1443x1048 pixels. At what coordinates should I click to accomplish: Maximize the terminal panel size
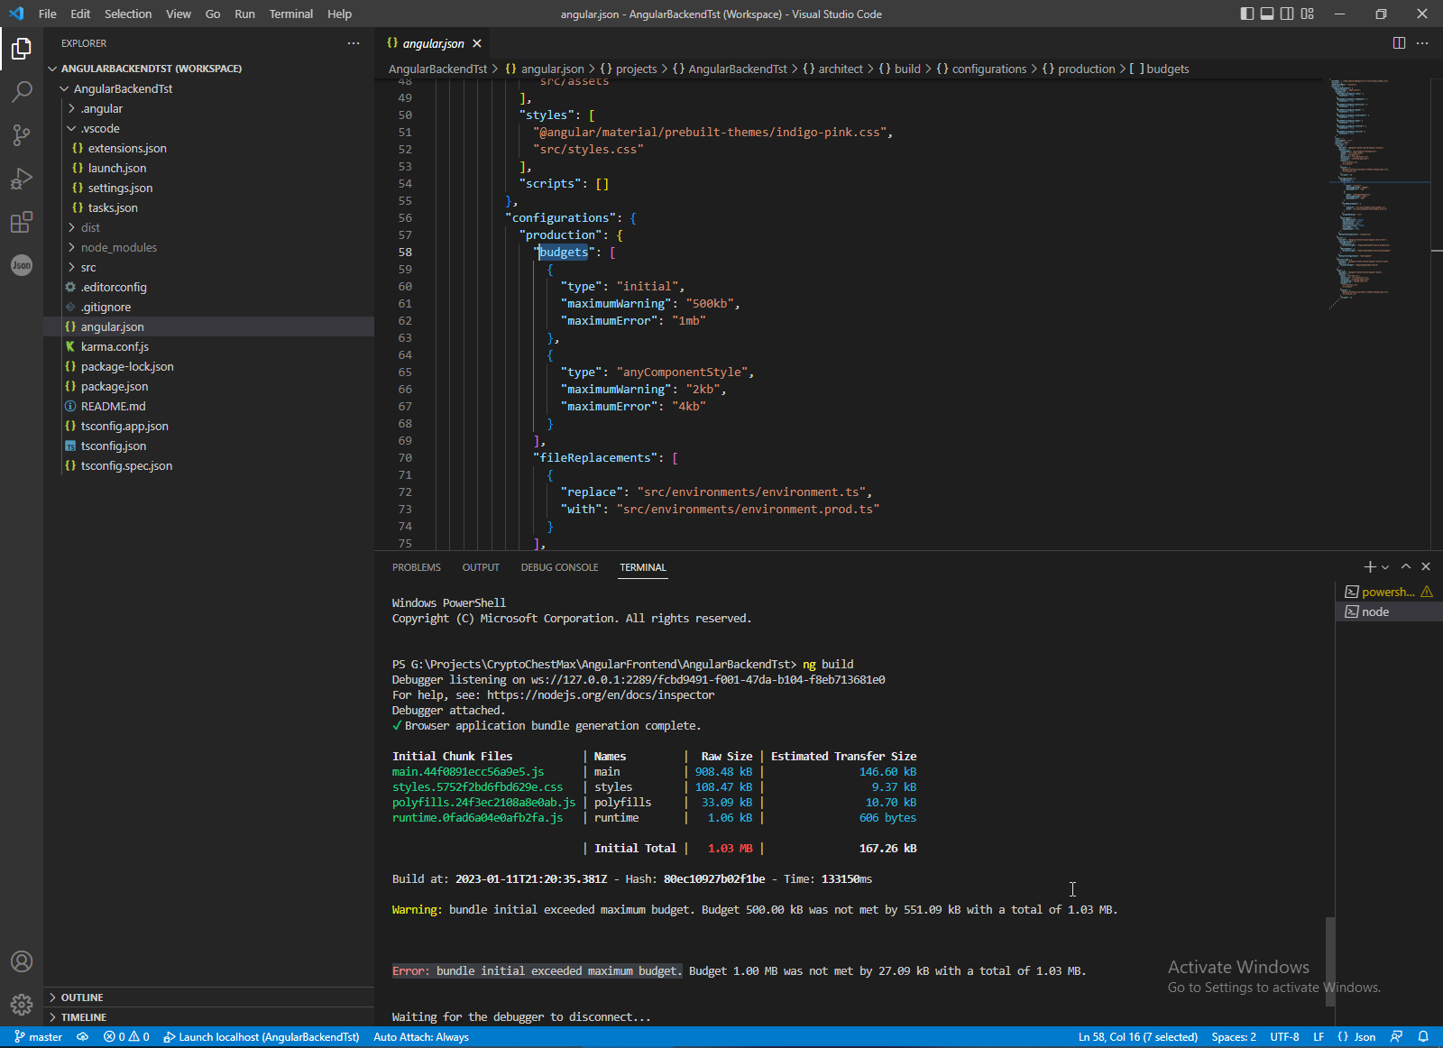(1405, 567)
